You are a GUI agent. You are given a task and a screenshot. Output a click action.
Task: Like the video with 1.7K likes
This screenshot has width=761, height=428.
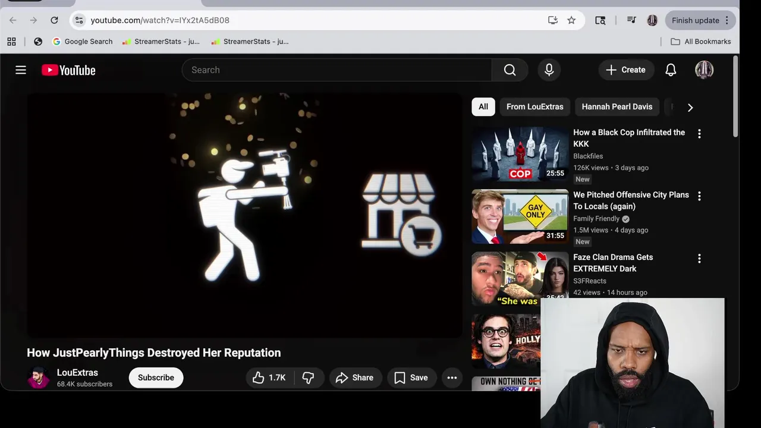point(269,377)
